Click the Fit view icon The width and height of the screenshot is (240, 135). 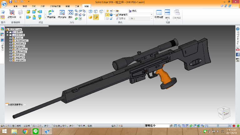tap(70, 12)
